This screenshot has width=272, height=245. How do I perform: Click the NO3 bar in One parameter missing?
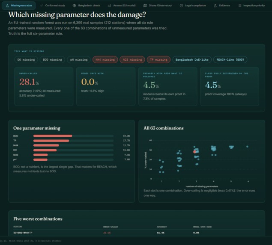click(x=41, y=155)
